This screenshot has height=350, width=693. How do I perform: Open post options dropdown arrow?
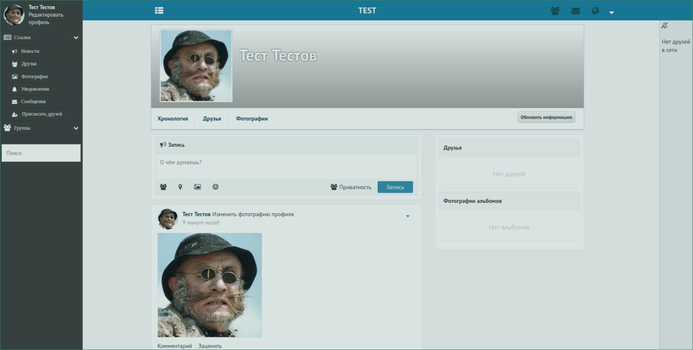(x=408, y=217)
